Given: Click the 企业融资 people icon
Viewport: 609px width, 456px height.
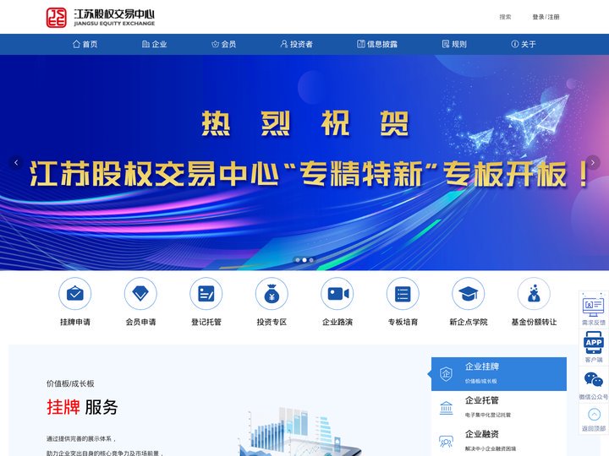Looking at the screenshot, I should click(446, 442).
